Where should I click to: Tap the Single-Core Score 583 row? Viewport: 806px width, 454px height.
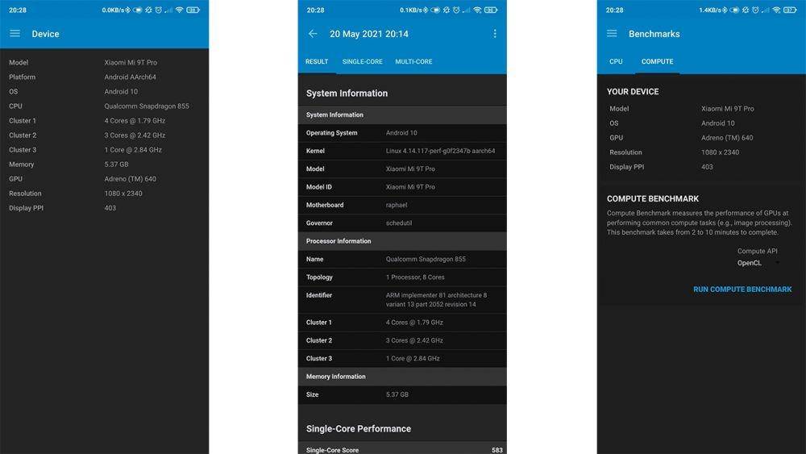[402, 449]
